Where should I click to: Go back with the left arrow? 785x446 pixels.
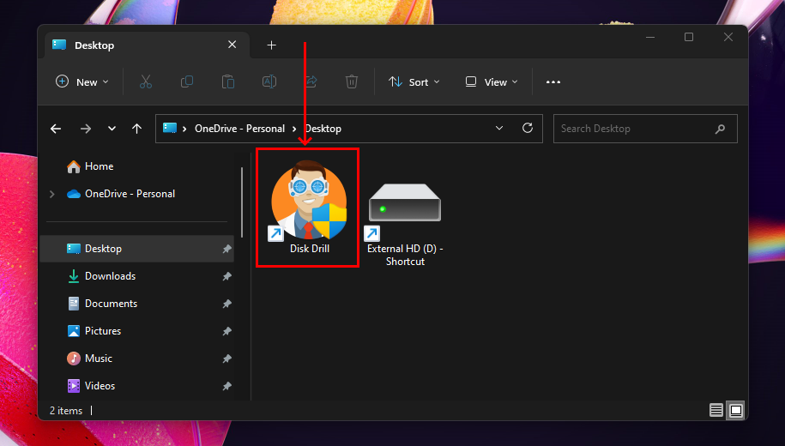56,129
